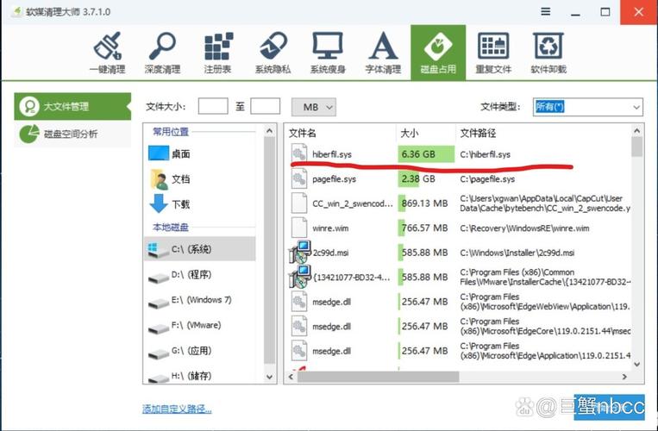658x431 pixels.
Task: Open the 文件类型 file type dropdown
Action: 587,107
